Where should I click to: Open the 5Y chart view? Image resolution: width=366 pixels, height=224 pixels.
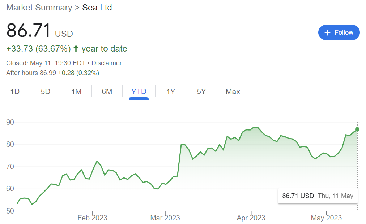click(x=201, y=92)
